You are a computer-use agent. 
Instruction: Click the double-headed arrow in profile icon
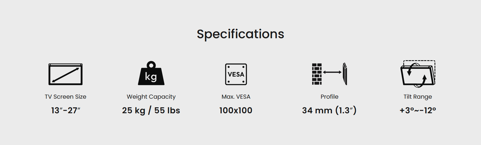[x=332, y=72]
